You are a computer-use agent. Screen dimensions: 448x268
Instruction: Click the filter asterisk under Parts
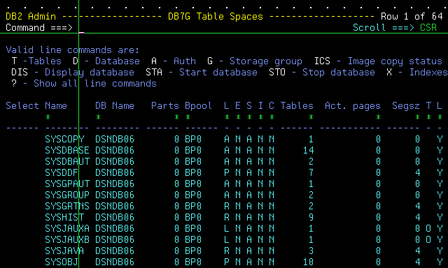point(176,117)
